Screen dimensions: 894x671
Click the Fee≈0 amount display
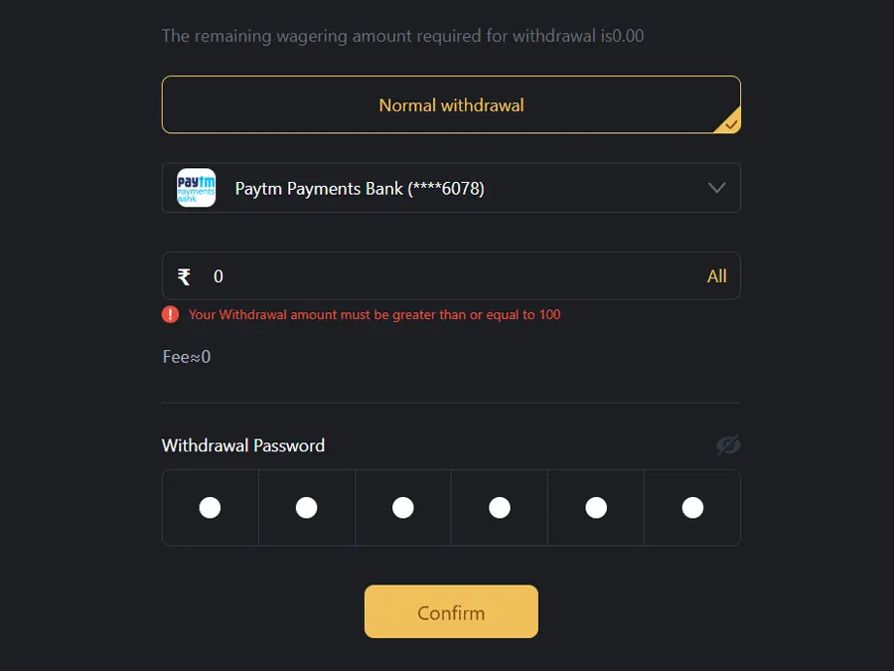point(186,356)
